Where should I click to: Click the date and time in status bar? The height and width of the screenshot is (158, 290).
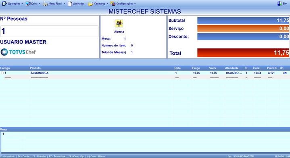(x=282, y=156)
